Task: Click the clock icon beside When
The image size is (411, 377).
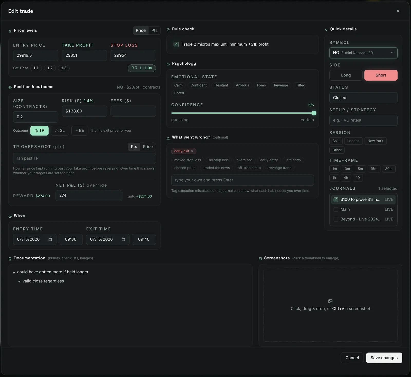Action: click(x=10, y=216)
